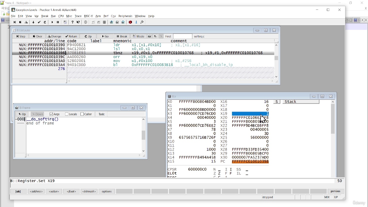Click the Stack header in register window
Screen dimensions: 368x207
301,101
